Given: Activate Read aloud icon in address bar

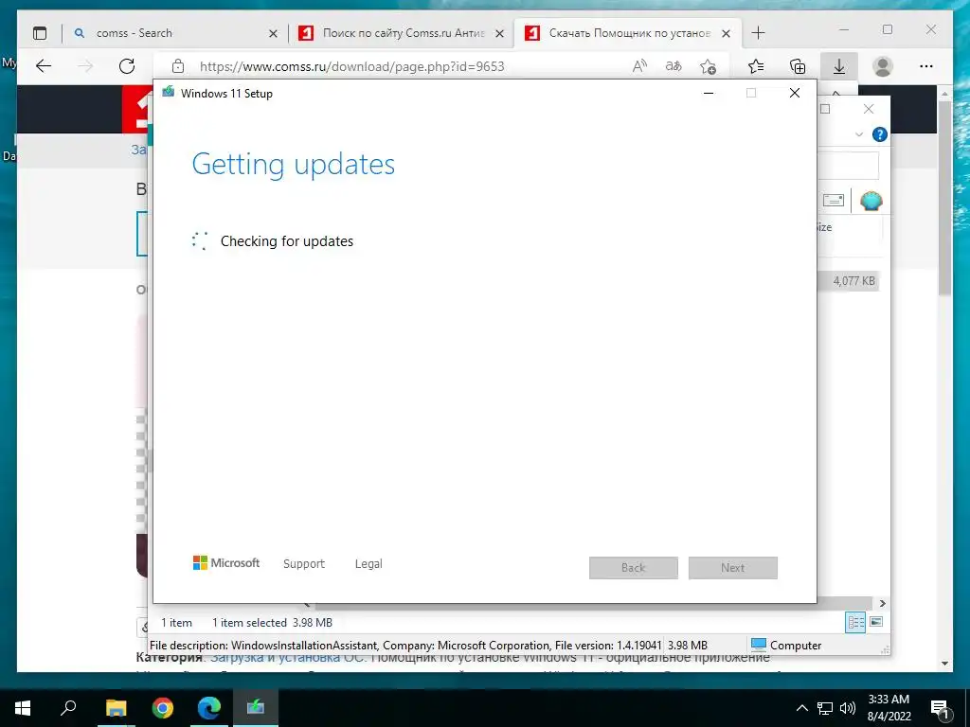Looking at the screenshot, I should (639, 66).
